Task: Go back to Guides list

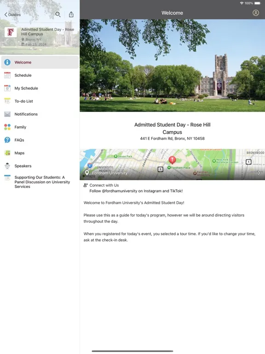Action: point(12,15)
